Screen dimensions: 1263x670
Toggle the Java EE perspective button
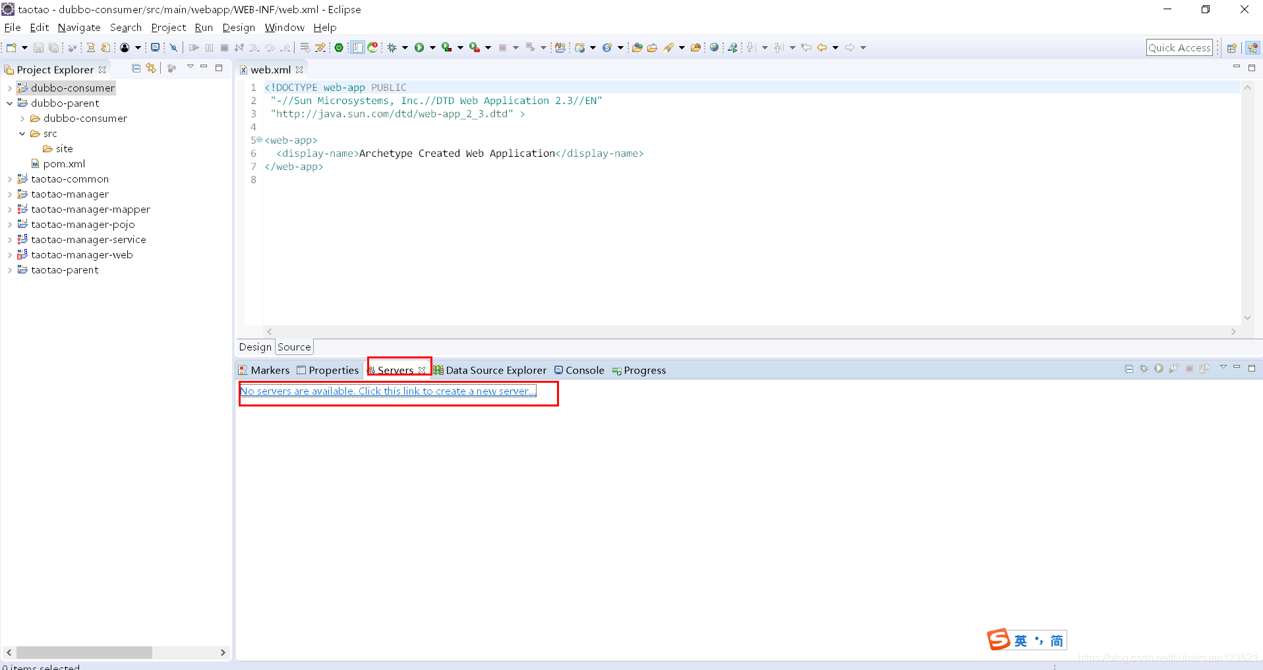1252,47
